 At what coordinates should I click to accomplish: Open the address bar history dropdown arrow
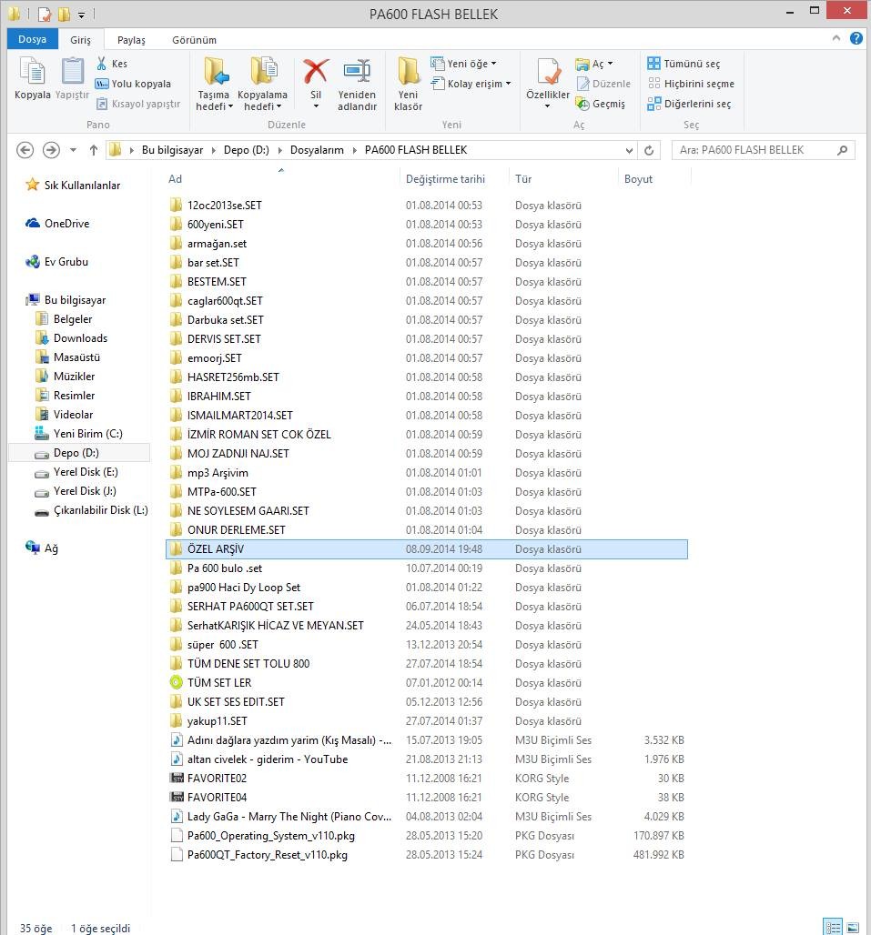coord(629,150)
